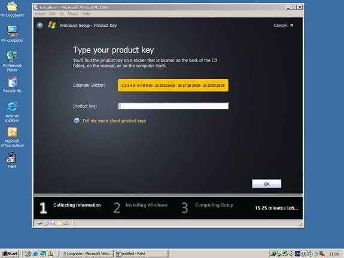Image resolution: width=344 pixels, height=258 pixels.
Task: Select the Recycle Bin desktop icon
Action: (12, 85)
